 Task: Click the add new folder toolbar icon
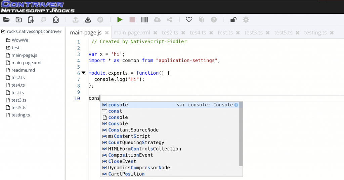(19, 20)
